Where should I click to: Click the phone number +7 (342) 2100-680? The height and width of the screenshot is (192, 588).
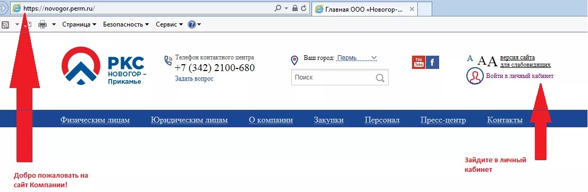(x=214, y=68)
